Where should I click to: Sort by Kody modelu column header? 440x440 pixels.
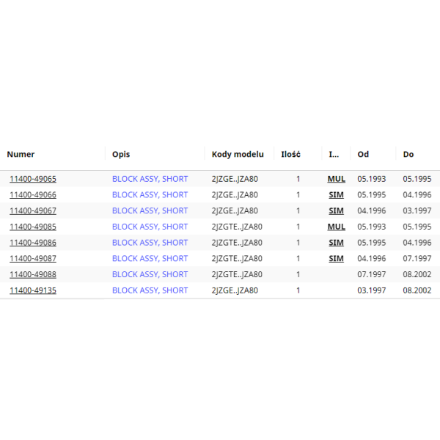(x=238, y=154)
